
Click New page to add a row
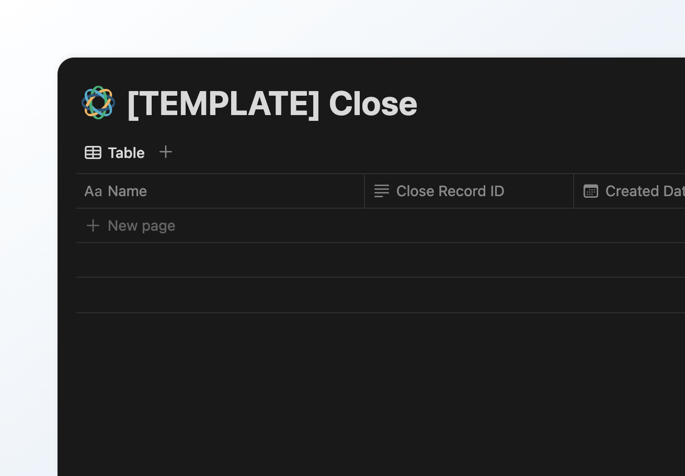pyautogui.click(x=141, y=225)
